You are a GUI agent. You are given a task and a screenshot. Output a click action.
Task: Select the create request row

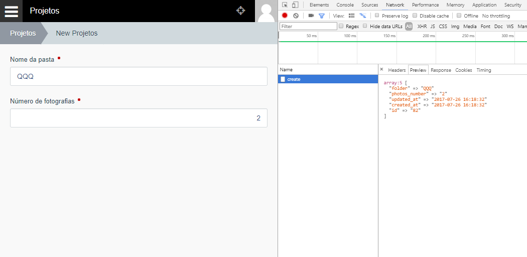pos(328,79)
